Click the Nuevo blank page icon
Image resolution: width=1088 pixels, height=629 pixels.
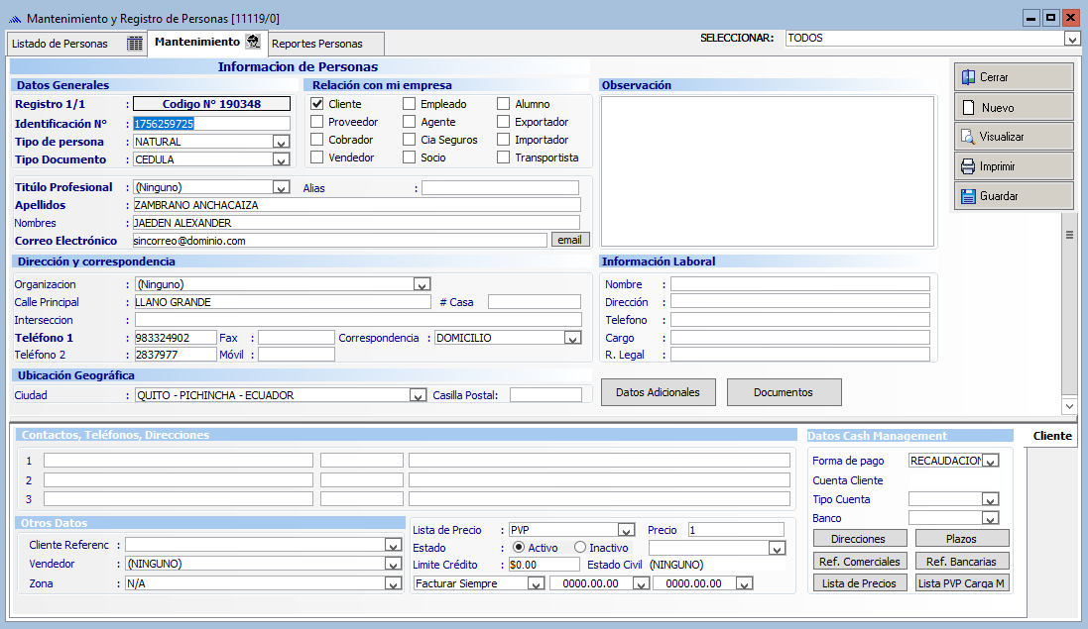(x=968, y=107)
